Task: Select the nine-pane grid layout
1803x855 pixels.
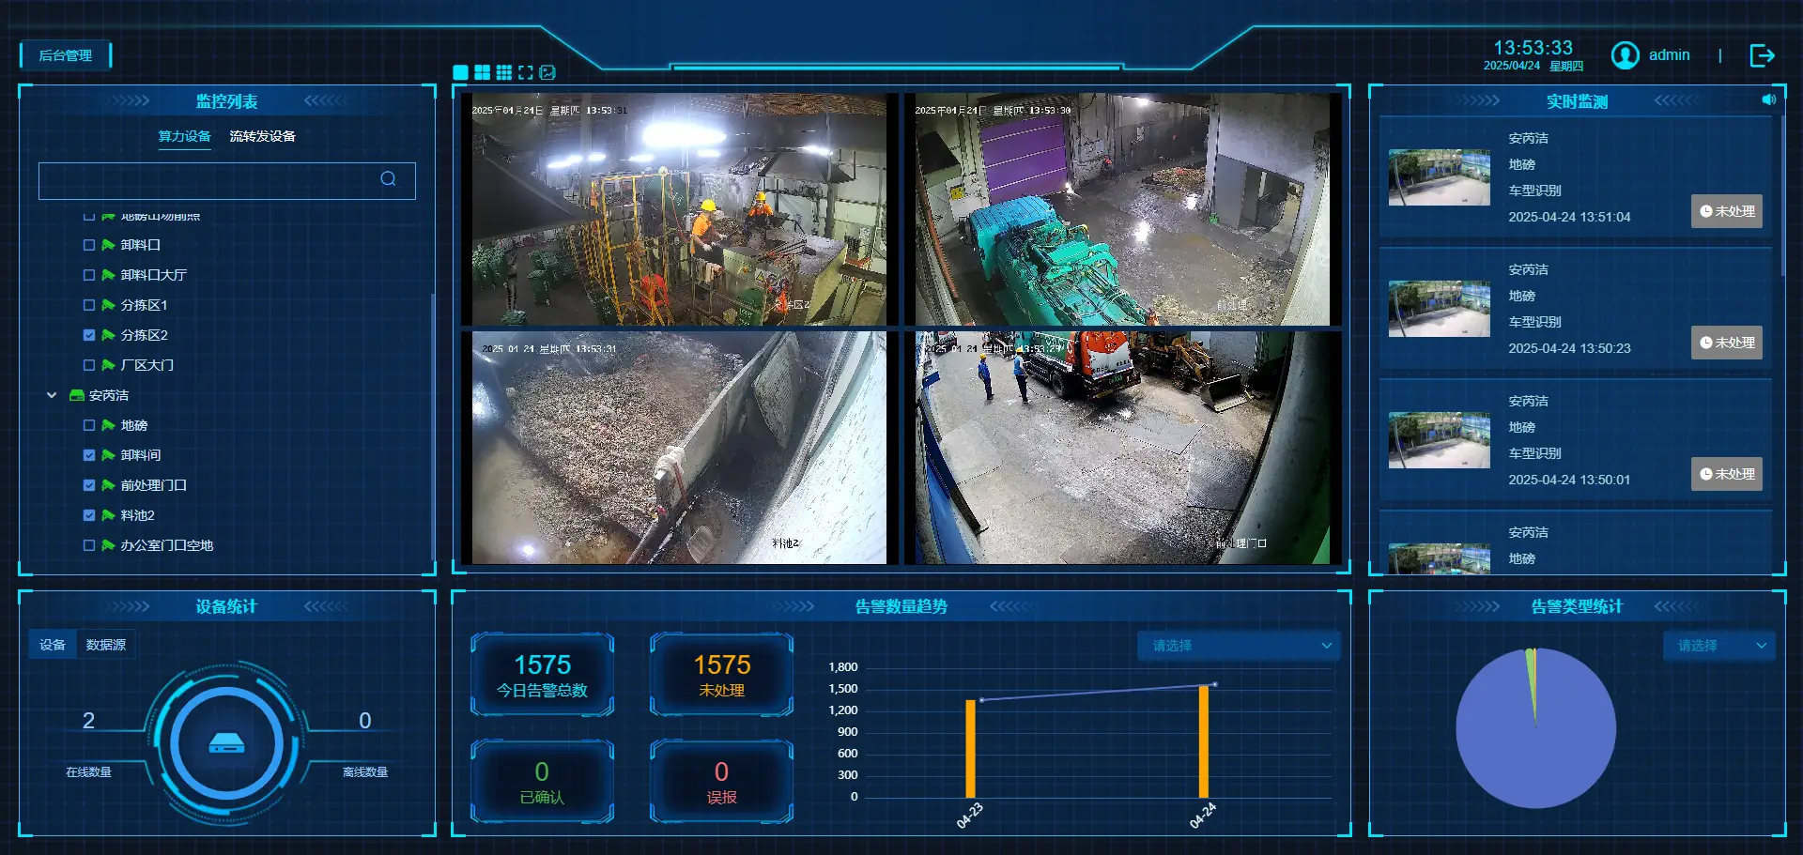Action: (x=504, y=72)
